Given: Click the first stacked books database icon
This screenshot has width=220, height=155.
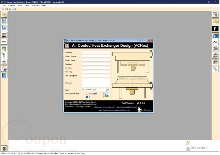Looking at the screenshot, I should click(x=215, y=49).
